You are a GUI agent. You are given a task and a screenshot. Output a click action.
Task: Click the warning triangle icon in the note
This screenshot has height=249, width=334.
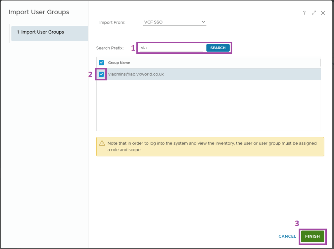(x=102, y=143)
